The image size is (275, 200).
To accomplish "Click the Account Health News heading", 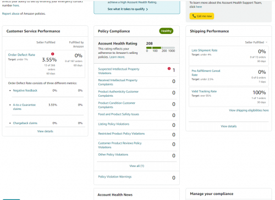I will 115,195.
